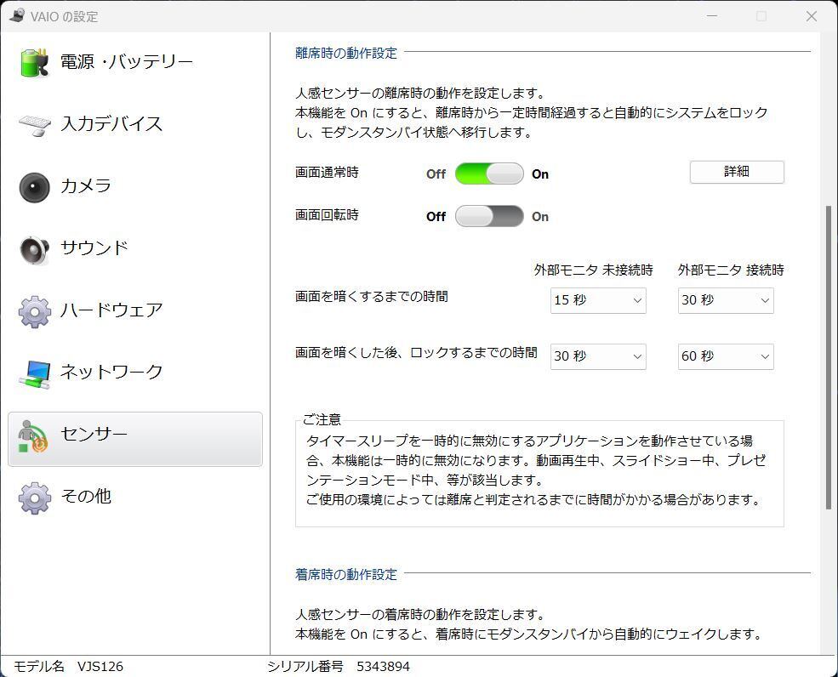Image resolution: width=838 pixels, height=677 pixels.
Task: Click the 外部モニタ 接続時 column header
Action: click(731, 270)
